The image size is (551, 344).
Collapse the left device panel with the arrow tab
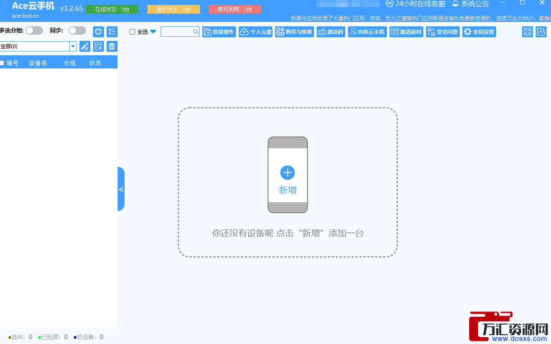click(x=121, y=189)
